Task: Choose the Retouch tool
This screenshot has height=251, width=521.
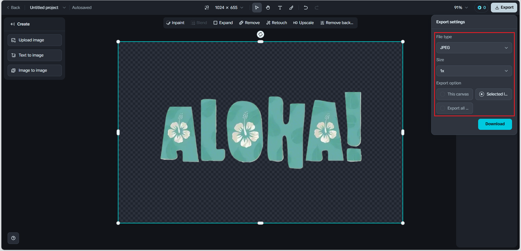Action: point(277,23)
